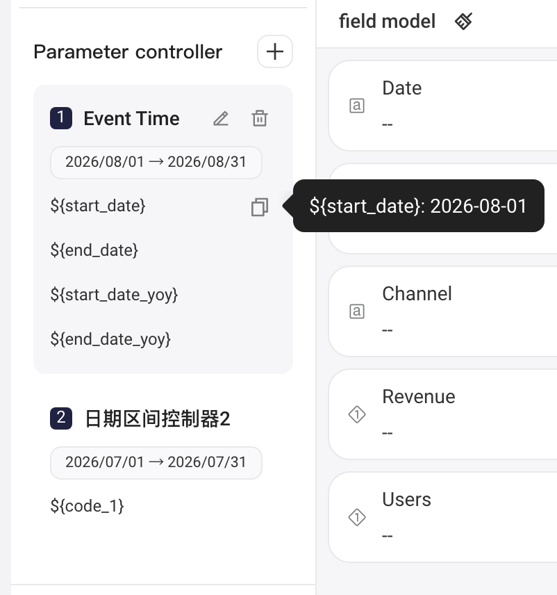Copy the ${start_date} variable
This screenshot has width=557, height=595.
(260, 207)
